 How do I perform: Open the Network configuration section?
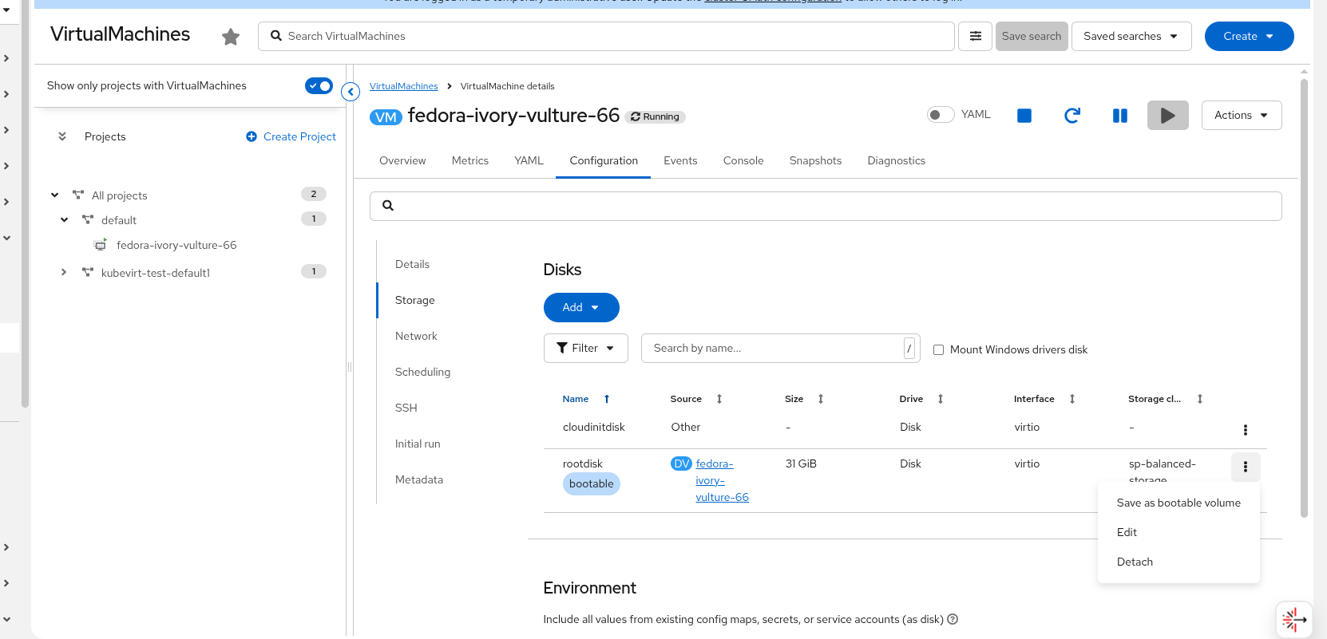tap(416, 336)
